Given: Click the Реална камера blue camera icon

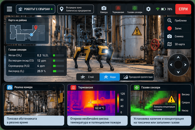Looking at the screenshot, I should (x=10, y=87).
